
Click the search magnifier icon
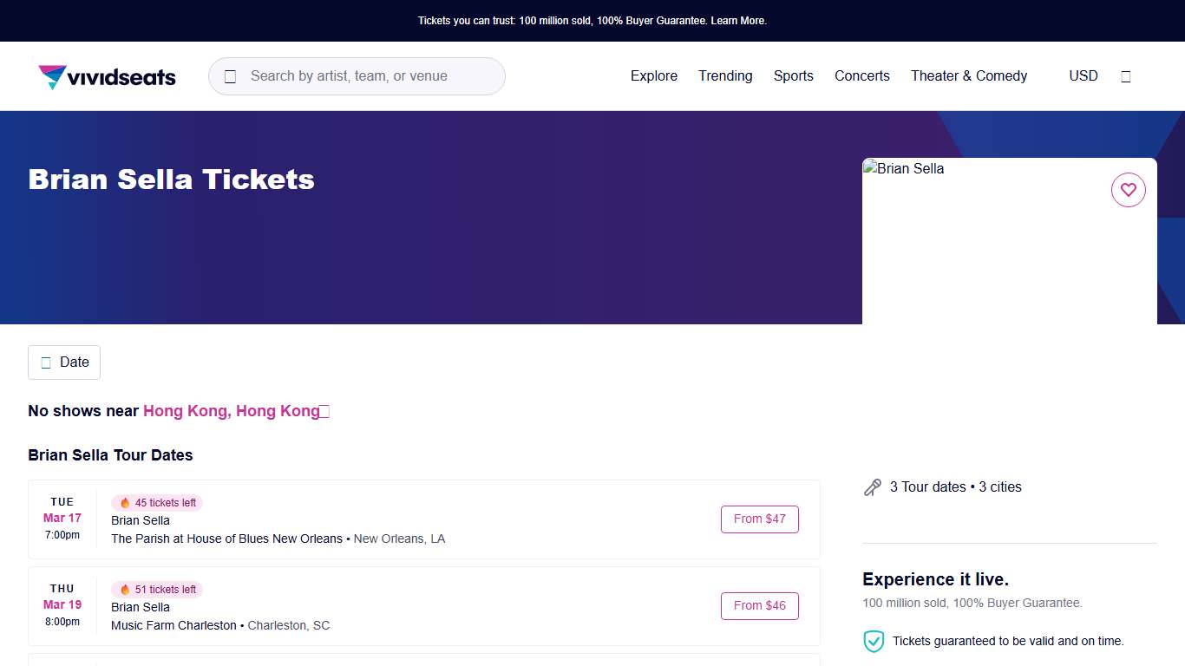click(x=230, y=76)
